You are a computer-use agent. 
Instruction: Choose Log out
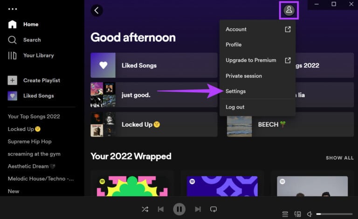pyautogui.click(x=257, y=107)
